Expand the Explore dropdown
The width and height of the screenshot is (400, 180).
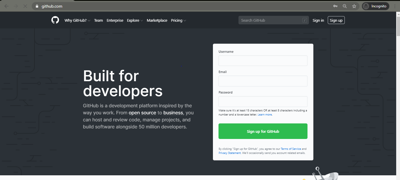point(135,20)
